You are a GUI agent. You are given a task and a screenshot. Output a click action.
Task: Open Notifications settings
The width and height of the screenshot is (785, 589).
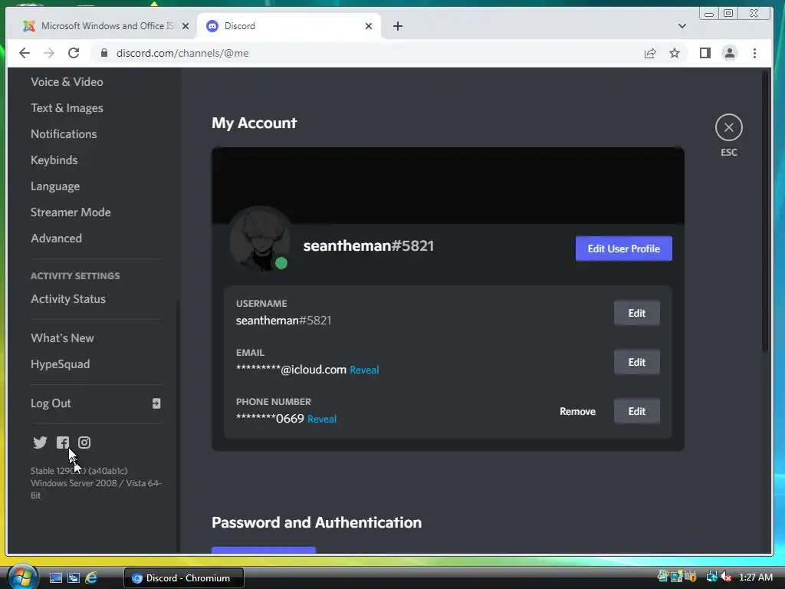[x=64, y=133]
